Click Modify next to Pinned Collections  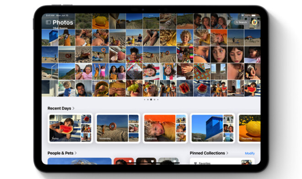(250, 153)
